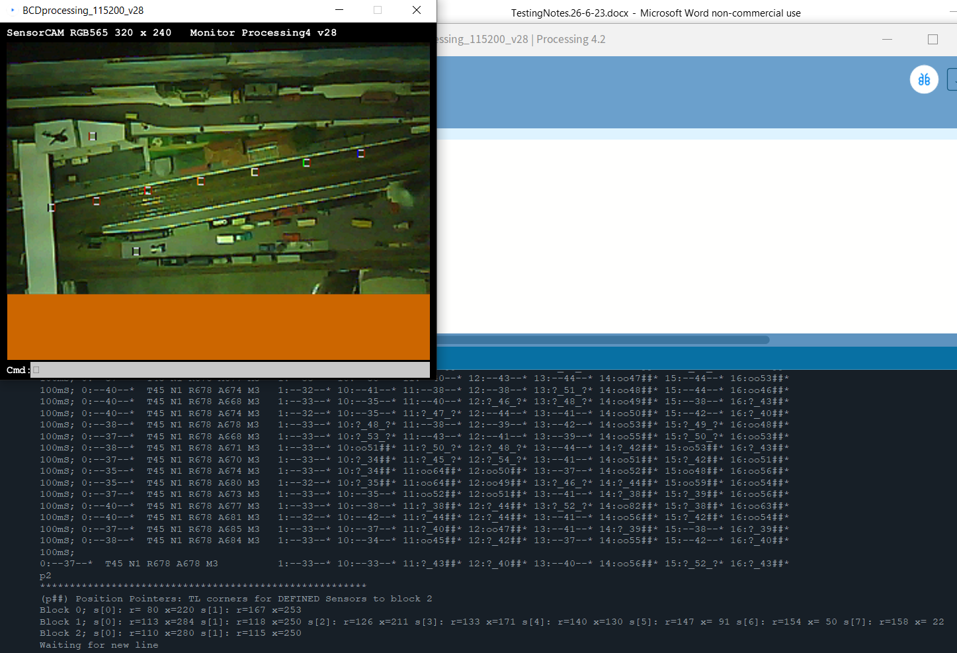Image resolution: width=957 pixels, height=653 pixels.
Task: Toggle the orange status strip below the camera image
Action: click(218, 327)
